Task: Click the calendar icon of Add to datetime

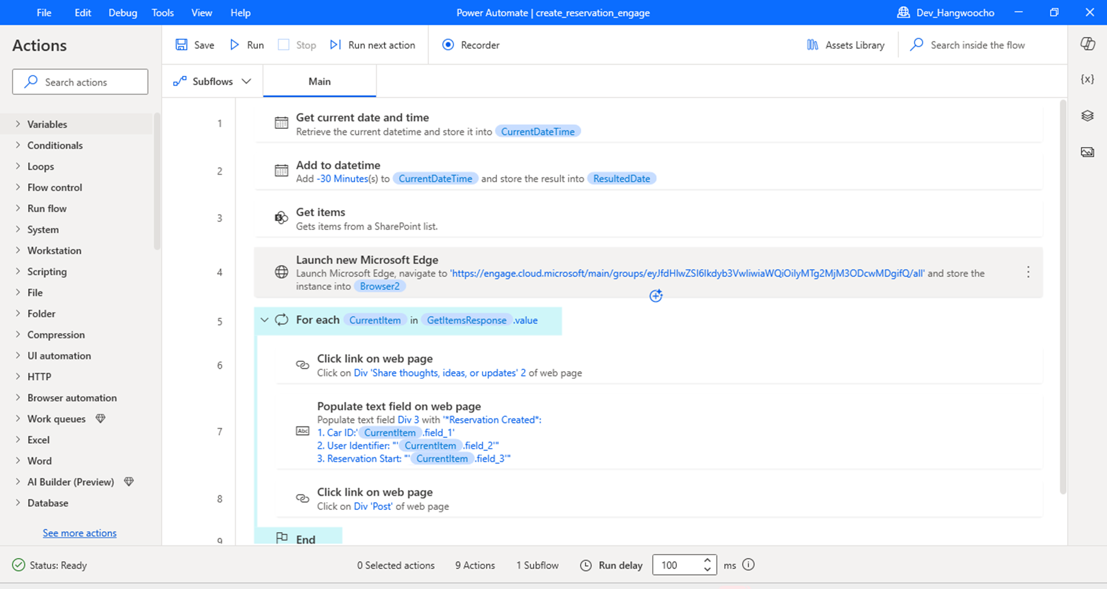Action: tap(281, 171)
